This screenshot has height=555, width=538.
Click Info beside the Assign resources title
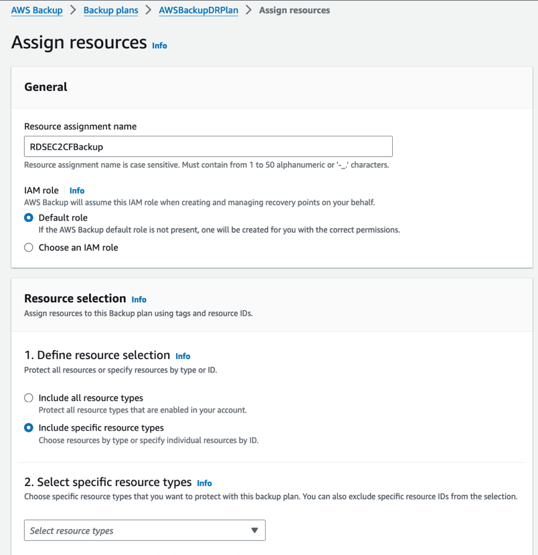159,45
